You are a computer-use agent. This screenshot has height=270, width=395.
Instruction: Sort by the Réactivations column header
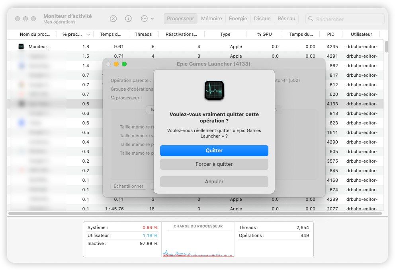[x=182, y=34]
